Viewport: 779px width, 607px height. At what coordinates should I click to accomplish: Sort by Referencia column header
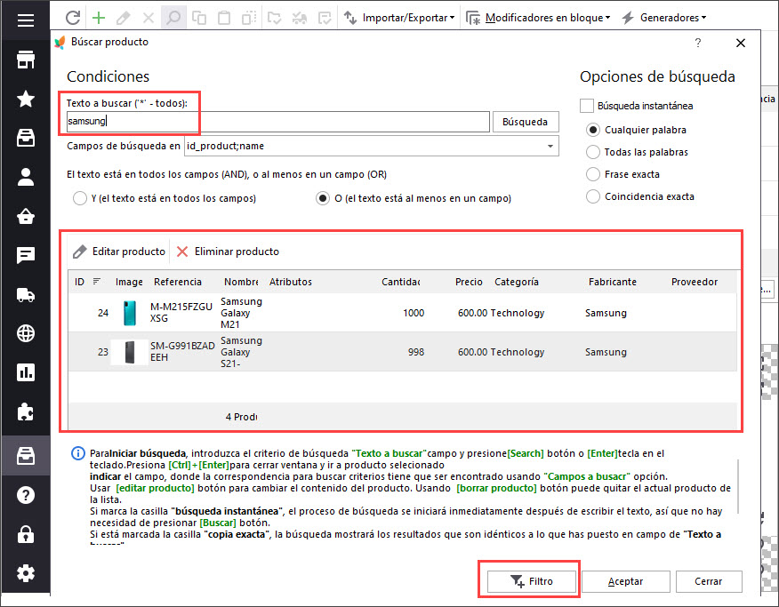coord(177,282)
